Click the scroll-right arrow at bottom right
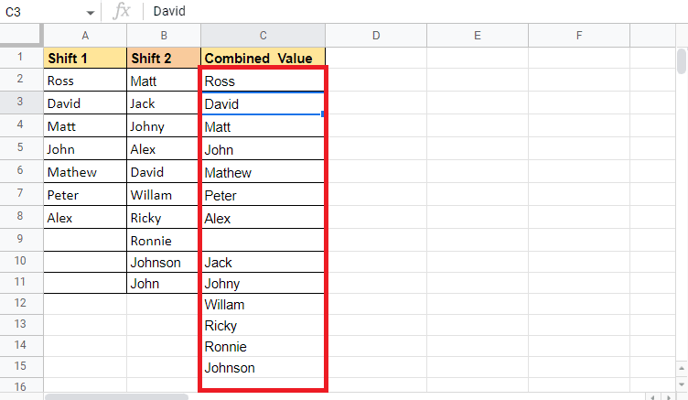This screenshot has width=688, height=400. pyautogui.click(x=668, y=396)
